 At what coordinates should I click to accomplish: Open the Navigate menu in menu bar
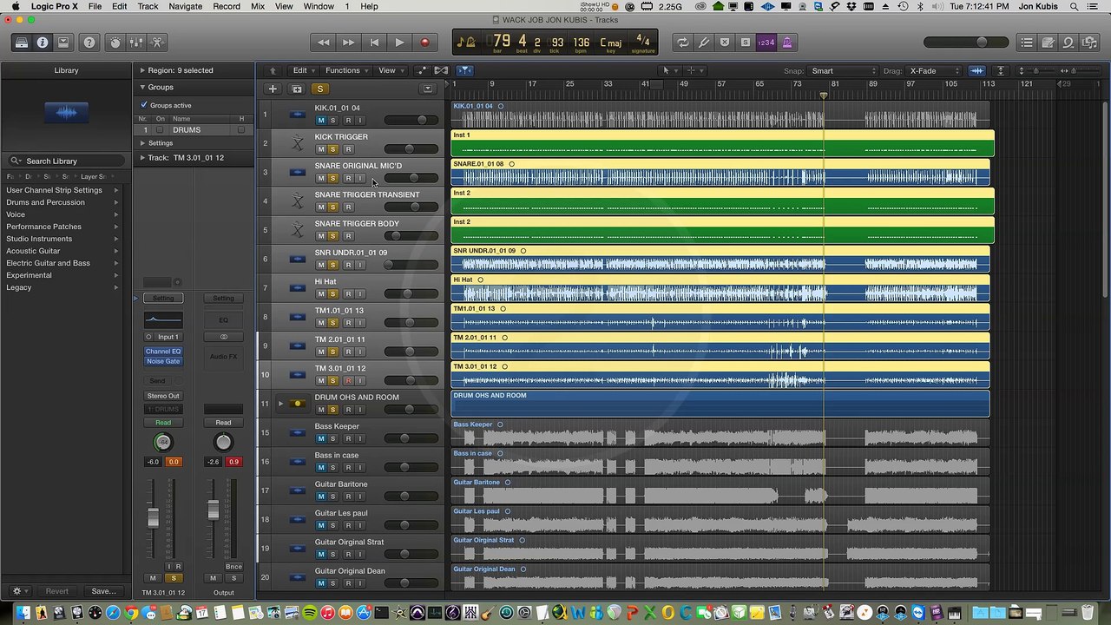pos(186,6)
